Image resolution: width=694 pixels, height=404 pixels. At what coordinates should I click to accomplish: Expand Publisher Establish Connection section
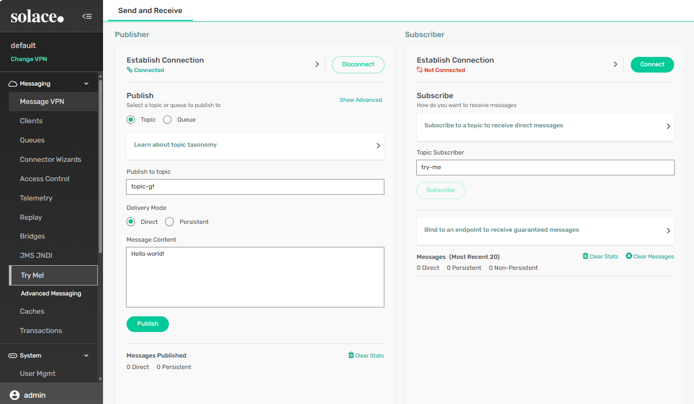pos(317,64)
